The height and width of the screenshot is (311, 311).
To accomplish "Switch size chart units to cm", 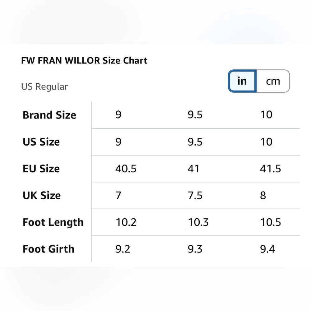I will click(x=273, y=81).
